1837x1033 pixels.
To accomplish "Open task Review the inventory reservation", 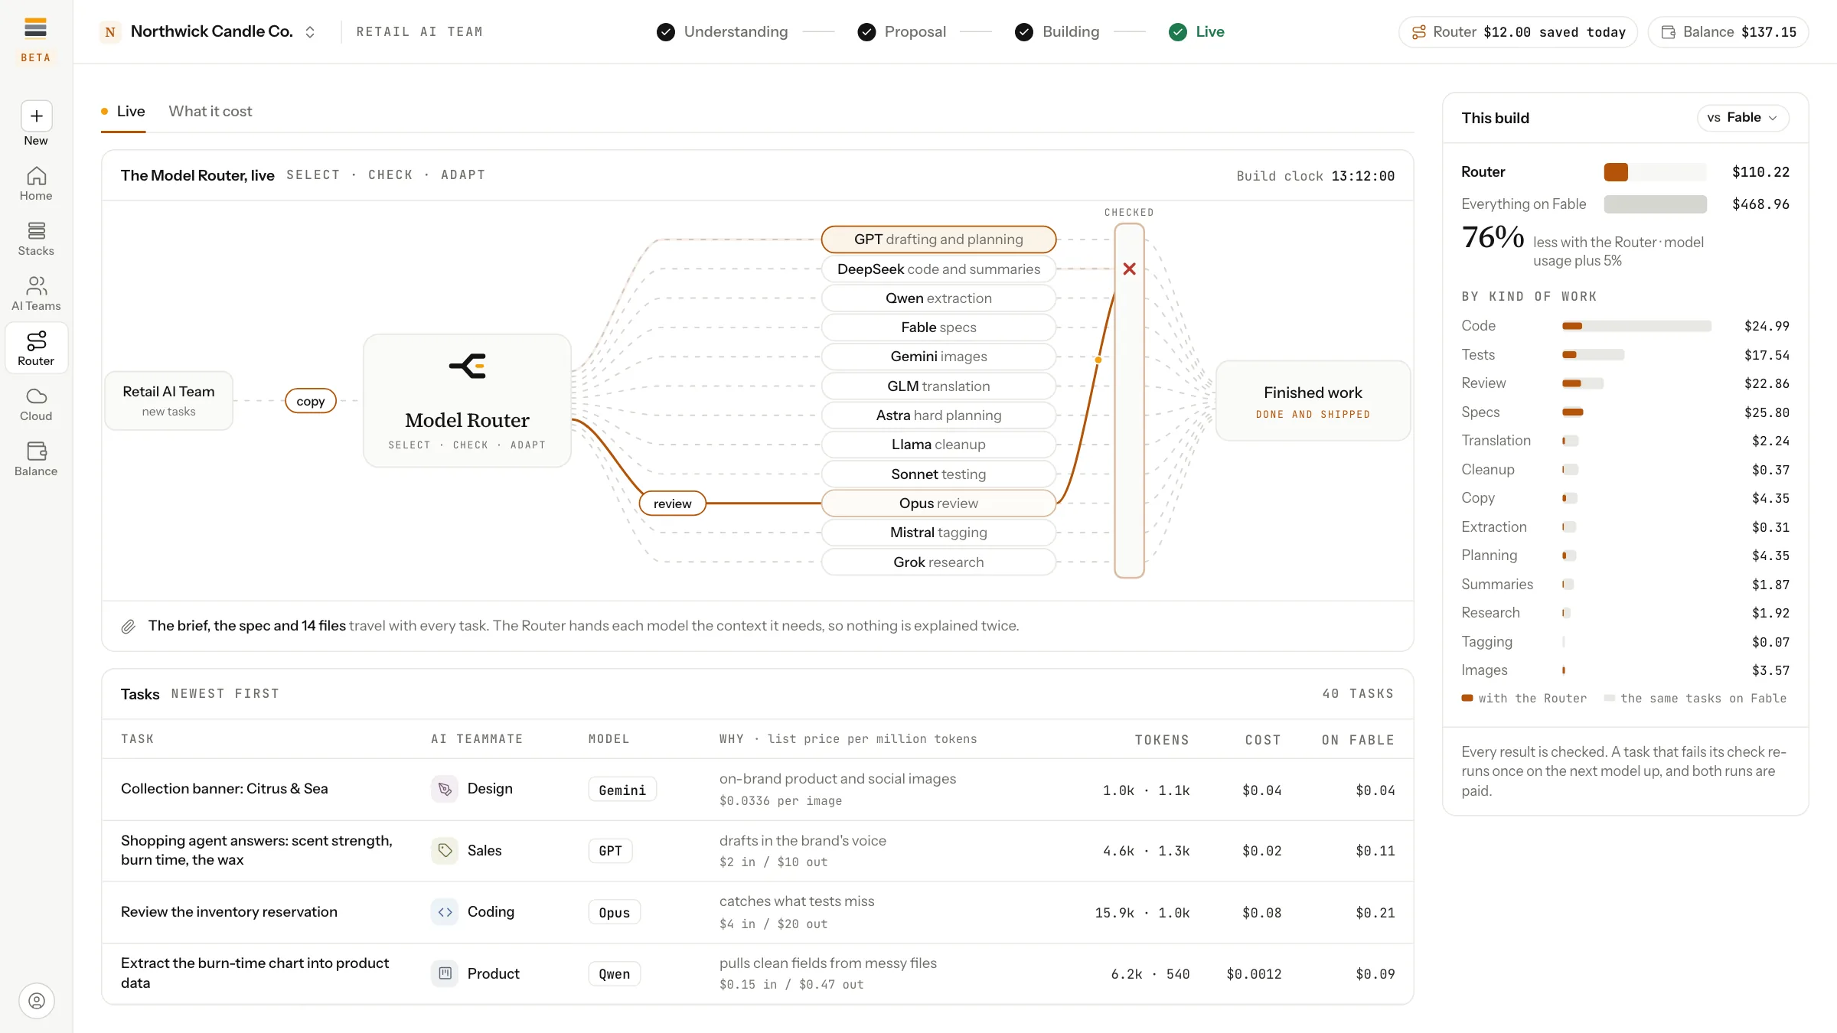I will [229, 912].
